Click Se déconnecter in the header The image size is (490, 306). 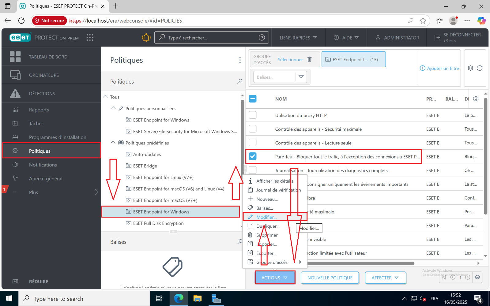coord(458,37)
